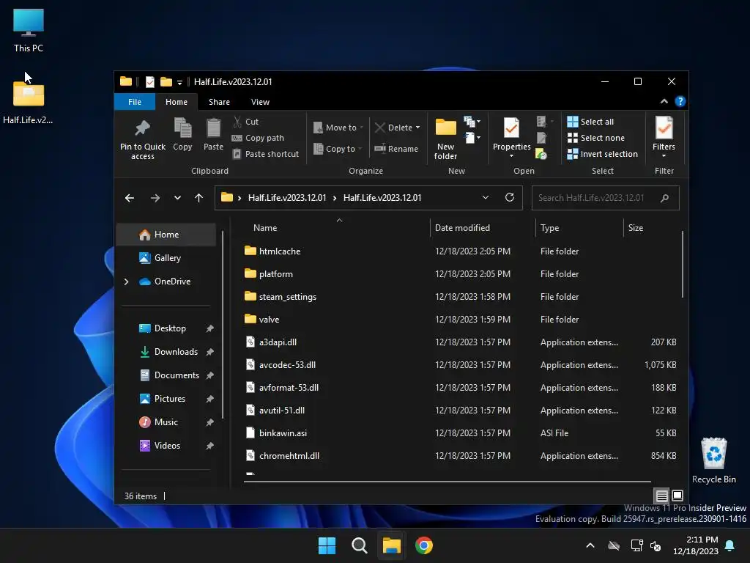Image resolution: width=750 pixels, height=563 pixels.
Task: Show hidden system tray icons
Action: (590, 545)
